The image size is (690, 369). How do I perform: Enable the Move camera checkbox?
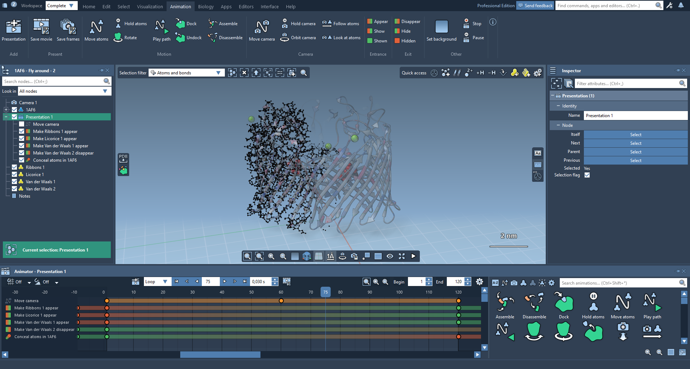coord(22,124)
